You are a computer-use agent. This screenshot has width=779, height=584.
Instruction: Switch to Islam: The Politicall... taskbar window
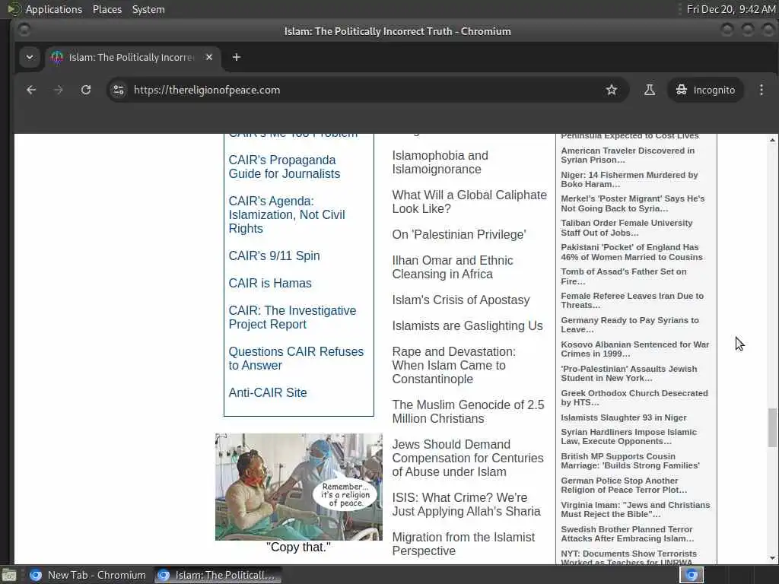pos(217,575)
